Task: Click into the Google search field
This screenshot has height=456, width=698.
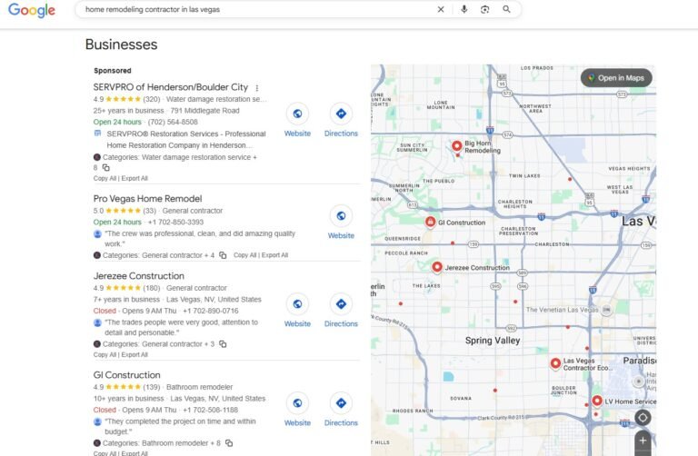Action: [254, 9]
